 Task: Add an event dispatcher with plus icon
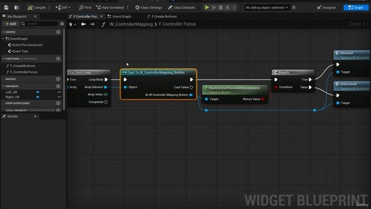[x=58, y=103]
